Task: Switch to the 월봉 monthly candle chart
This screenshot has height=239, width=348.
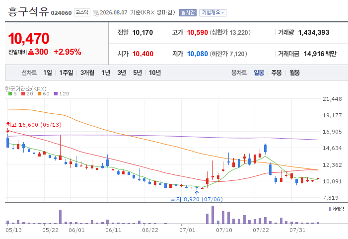Action: [x=294, y=73]
